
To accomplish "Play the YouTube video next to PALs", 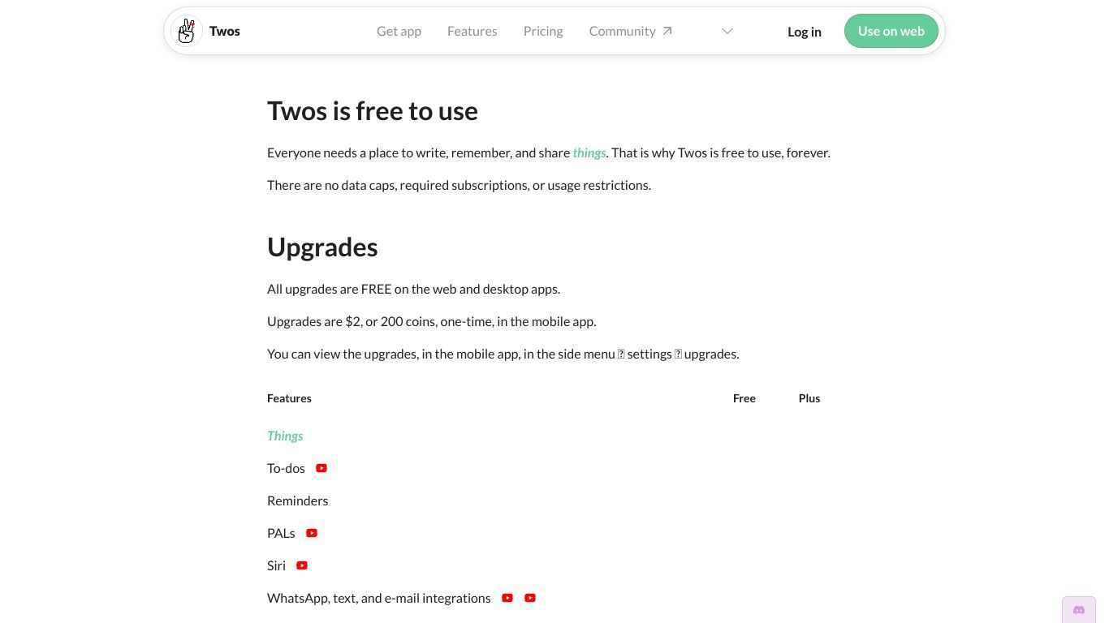I will pos(312,533).
